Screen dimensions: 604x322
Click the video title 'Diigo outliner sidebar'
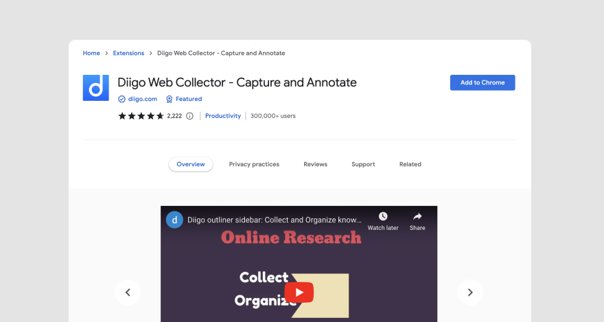[x=275, y=220]
